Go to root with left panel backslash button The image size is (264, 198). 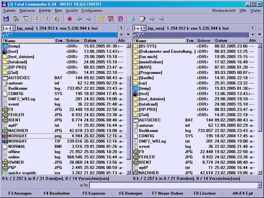pyautogui.click(x=121, y=28)
